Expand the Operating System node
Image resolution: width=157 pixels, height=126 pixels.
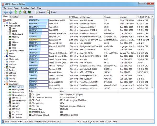click(4, 51)
